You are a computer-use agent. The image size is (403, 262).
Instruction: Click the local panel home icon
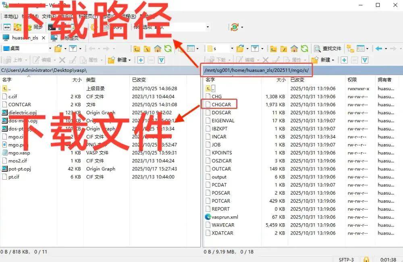point(158,48)
